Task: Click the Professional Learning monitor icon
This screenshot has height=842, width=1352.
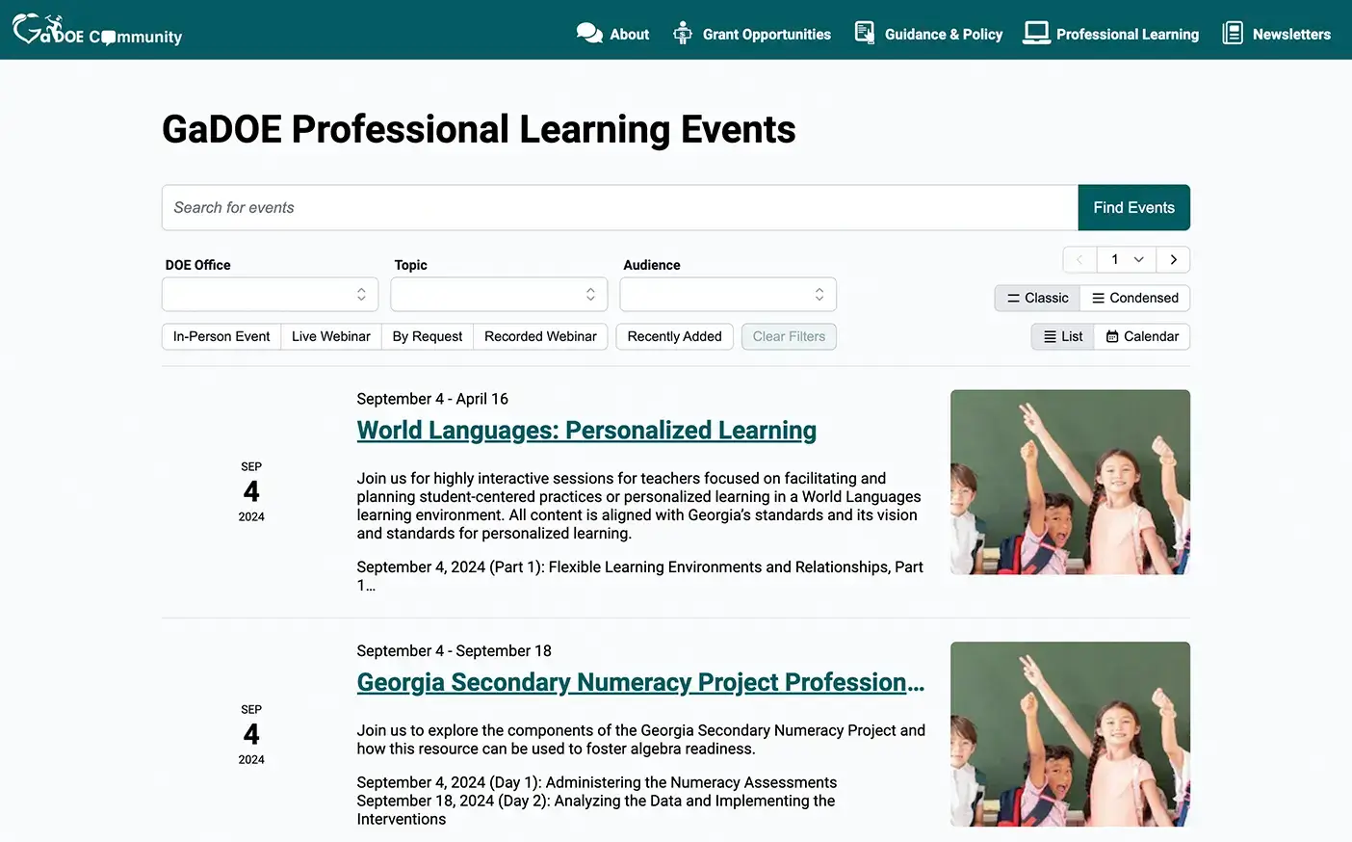Action: pyautogui.click(x=1035, y=32)
